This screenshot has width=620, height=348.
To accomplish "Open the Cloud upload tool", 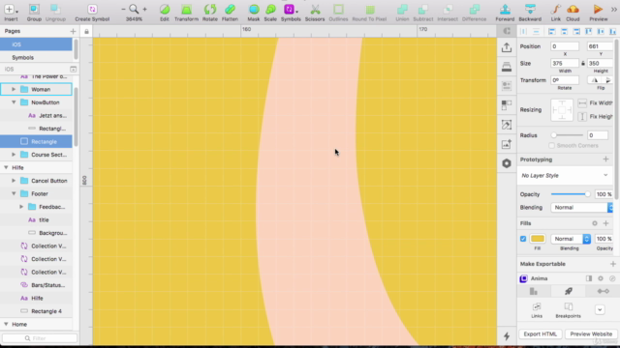I will 573,13.
